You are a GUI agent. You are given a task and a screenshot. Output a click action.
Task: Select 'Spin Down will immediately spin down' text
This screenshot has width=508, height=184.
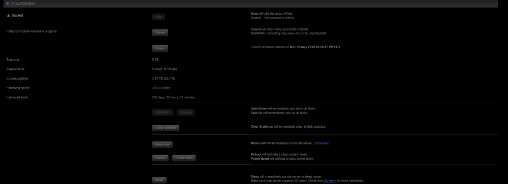(283, 108)
